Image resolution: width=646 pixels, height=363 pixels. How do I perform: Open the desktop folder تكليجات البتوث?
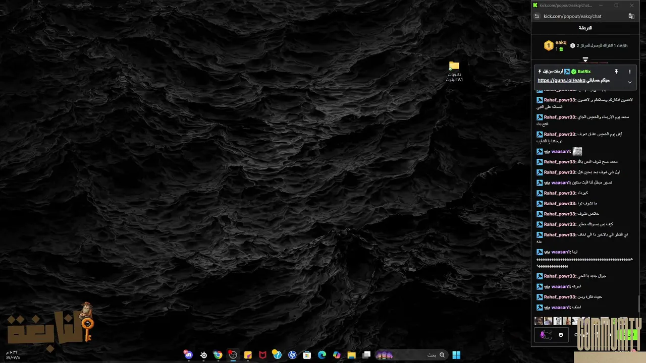pyautogui.click(x=454, y=71)
